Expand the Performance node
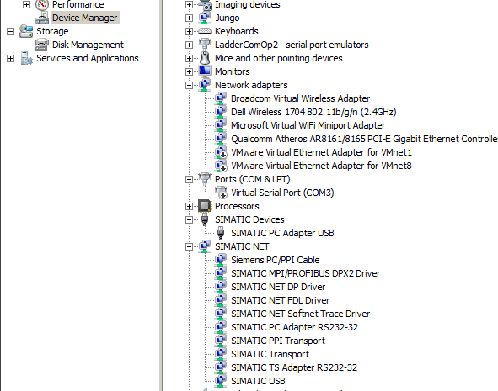 tap(27, 4)
